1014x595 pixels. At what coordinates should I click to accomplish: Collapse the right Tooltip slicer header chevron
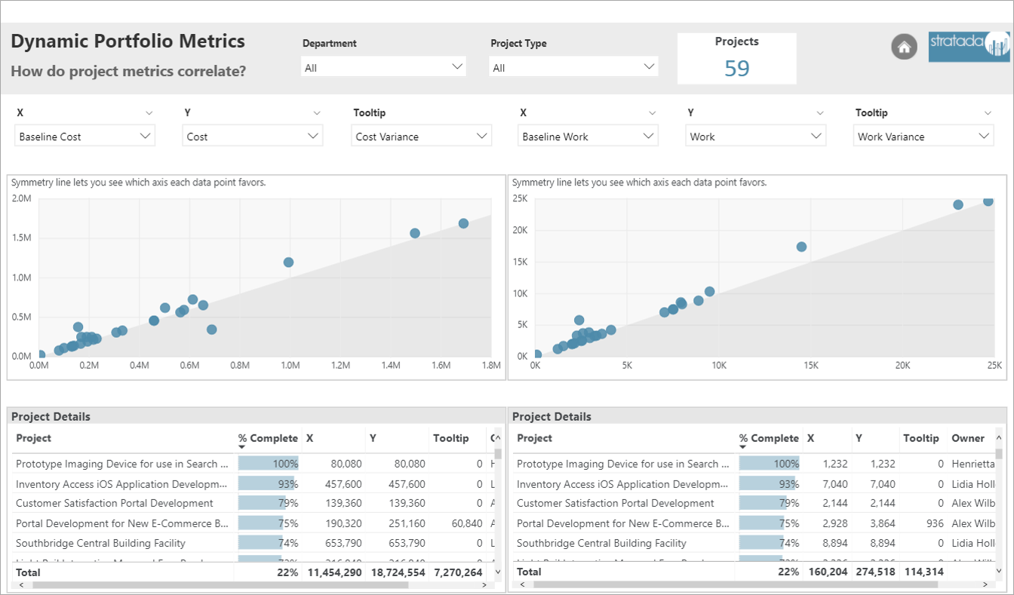point(988,113)
